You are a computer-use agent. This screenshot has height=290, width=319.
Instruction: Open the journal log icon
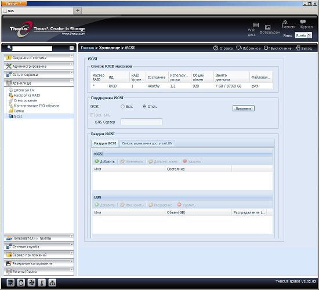click(x=303, y=21)
